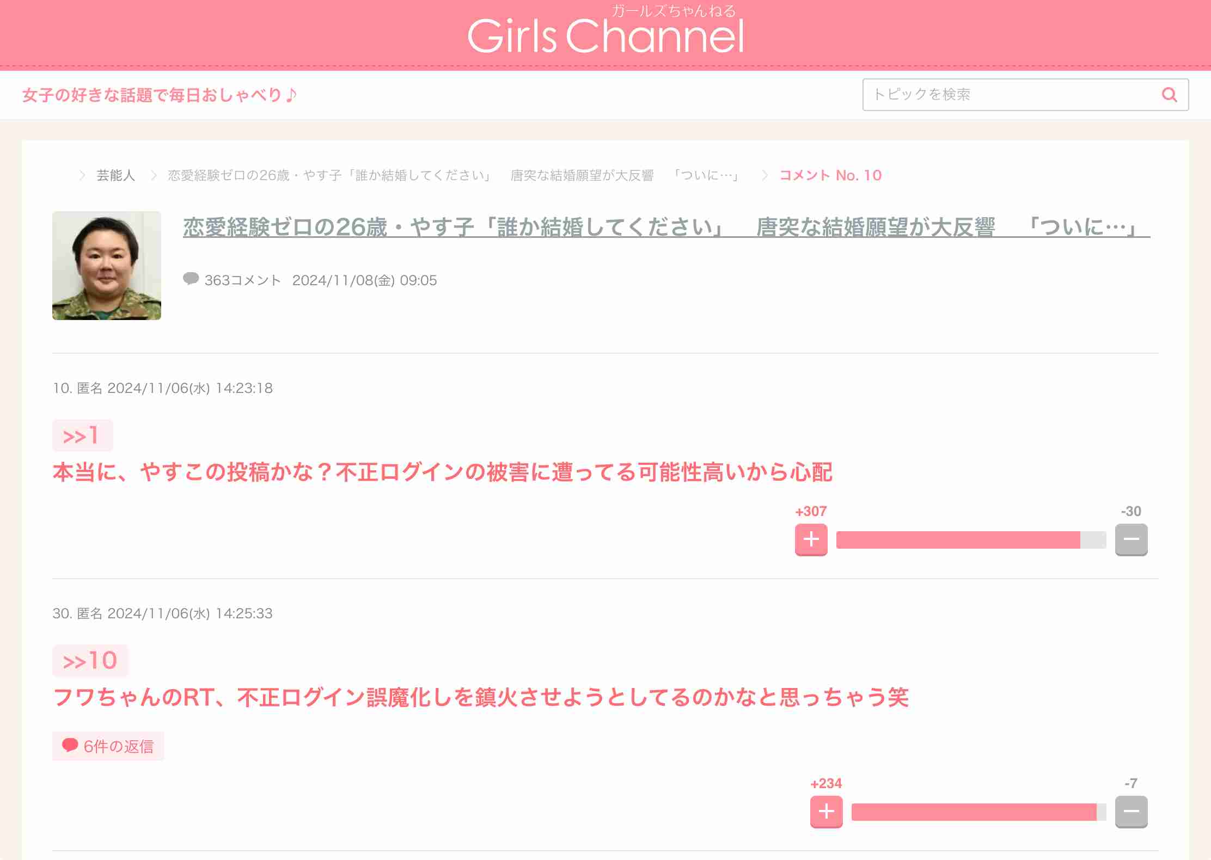Click the -7 vote score label
The image size is (1211, 860).
point(1130,783)
